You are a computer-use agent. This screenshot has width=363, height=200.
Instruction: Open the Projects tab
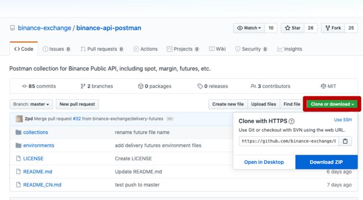coord(183,49)
